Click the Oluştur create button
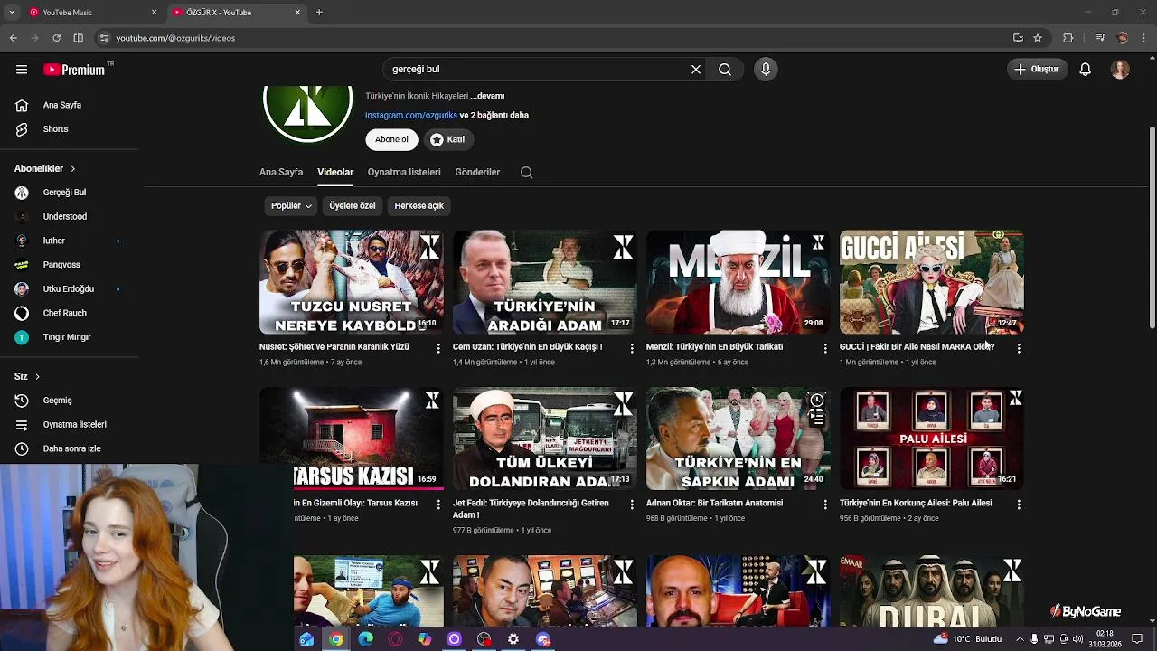1157x651 pixels. 1037,70
